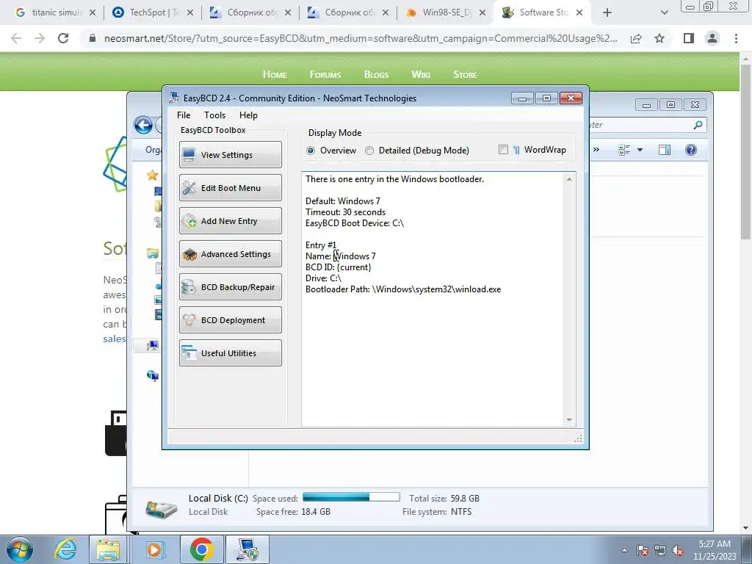Open Chrome tab search dropdown
This screenshot has height=564, width=752.
click(x=664, y=12)
